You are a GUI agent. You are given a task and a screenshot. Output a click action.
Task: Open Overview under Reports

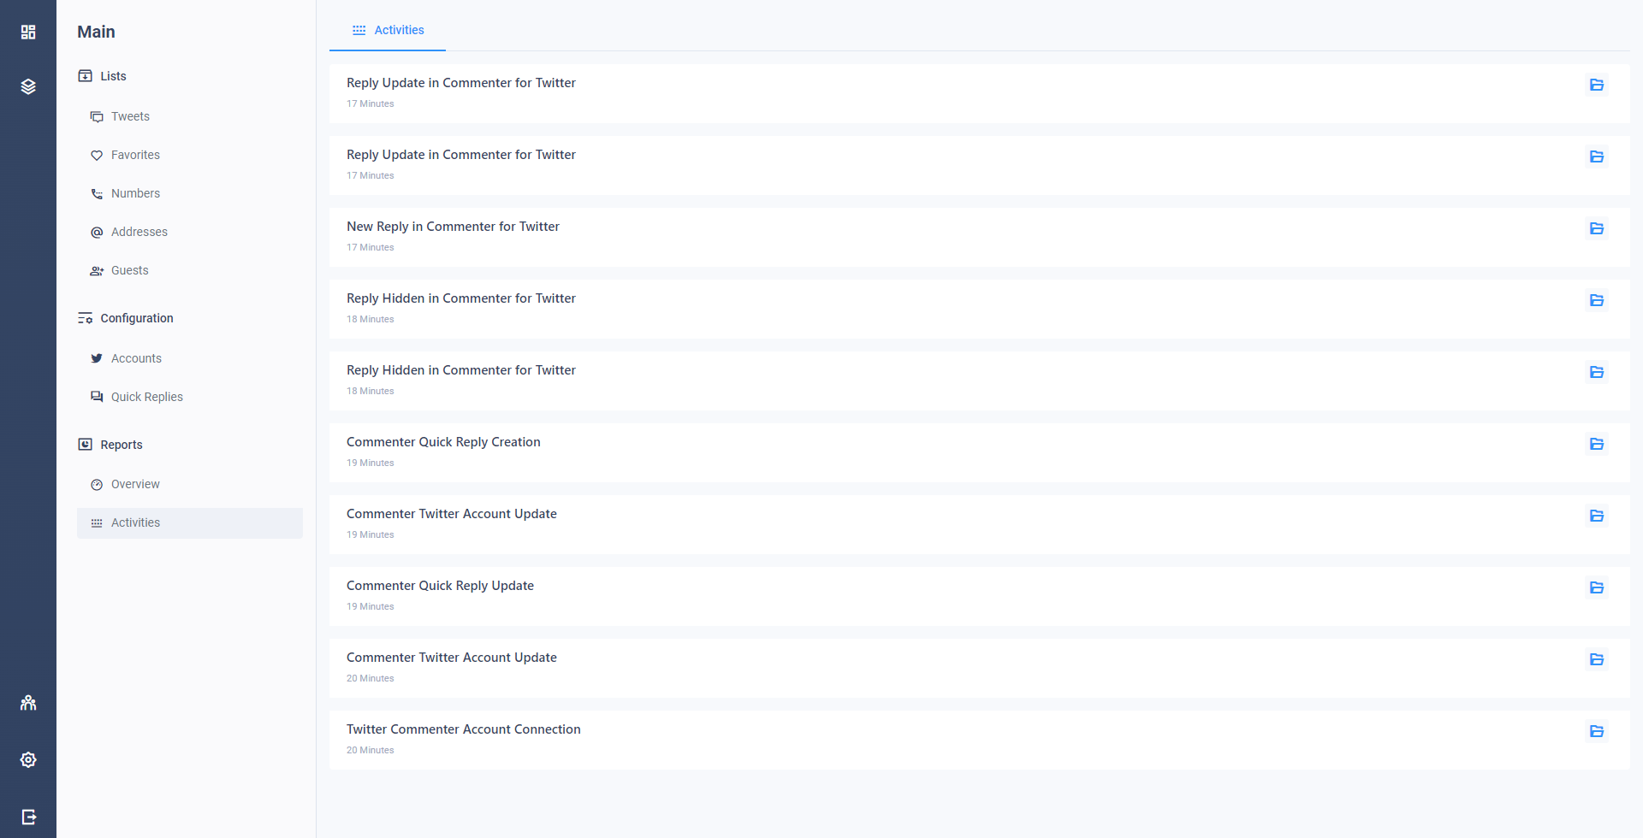190,484
